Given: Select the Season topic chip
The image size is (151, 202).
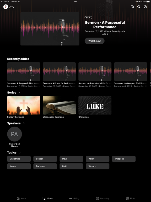Looking at the screenshot, I should click(45, 159).
